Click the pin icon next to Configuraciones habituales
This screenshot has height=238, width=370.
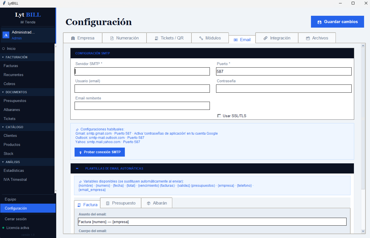(77, 129)
